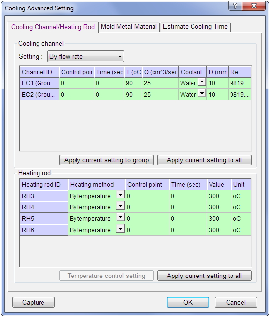Open the heating method dropdown for RH5

120,217
